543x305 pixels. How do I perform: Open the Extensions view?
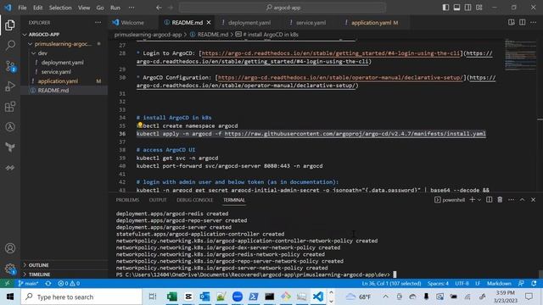point(10,107)
